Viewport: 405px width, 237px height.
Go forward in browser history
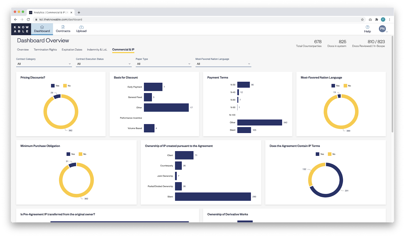pos(22,19)
